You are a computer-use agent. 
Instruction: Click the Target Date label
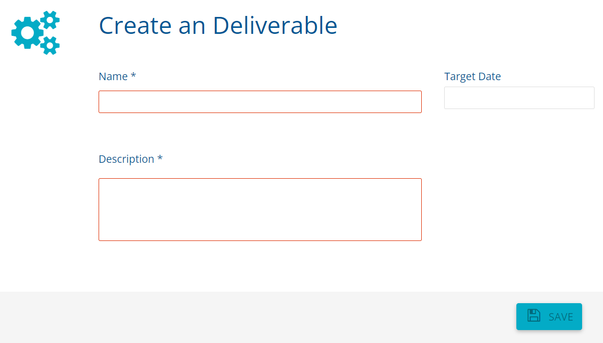(472, 76)
